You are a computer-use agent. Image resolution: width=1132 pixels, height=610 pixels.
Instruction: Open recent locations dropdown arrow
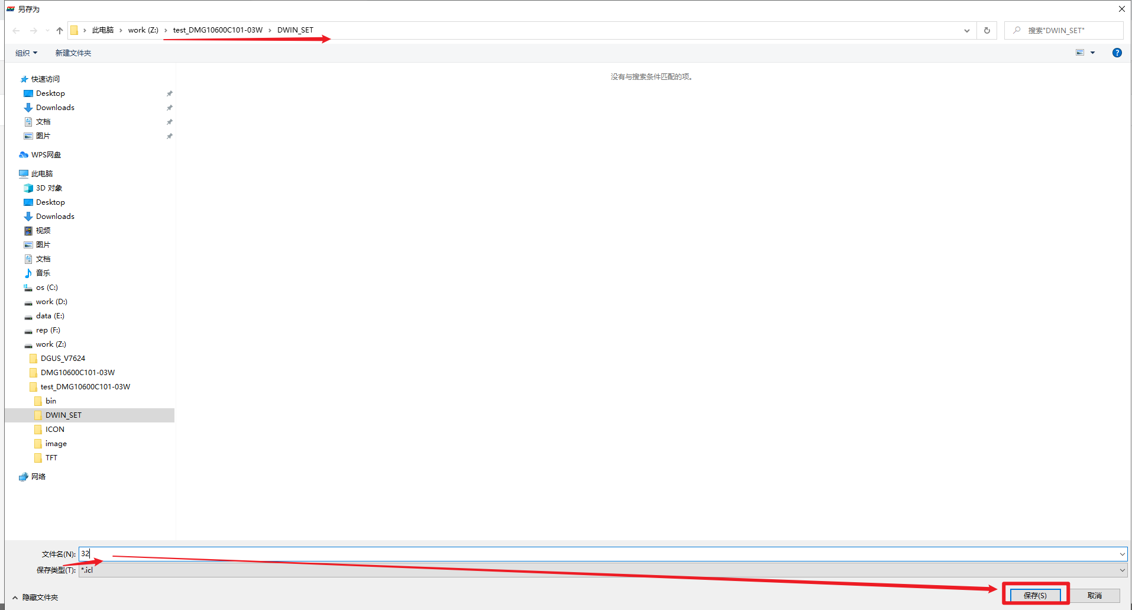click(x=47, y=31)
